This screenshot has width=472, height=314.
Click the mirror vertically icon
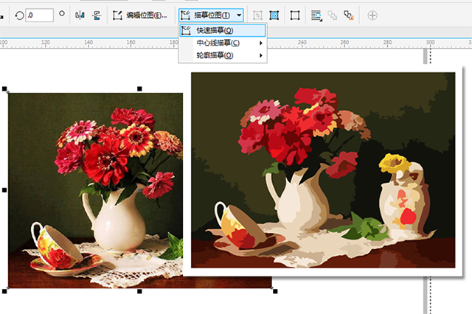pyautogui.click(x=96, y=15)
